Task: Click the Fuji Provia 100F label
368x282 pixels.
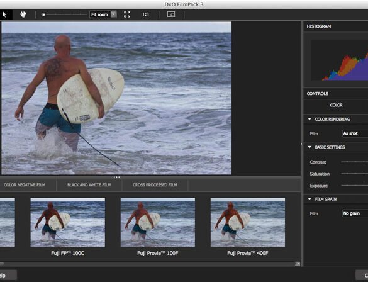Action: pos(158,253)
